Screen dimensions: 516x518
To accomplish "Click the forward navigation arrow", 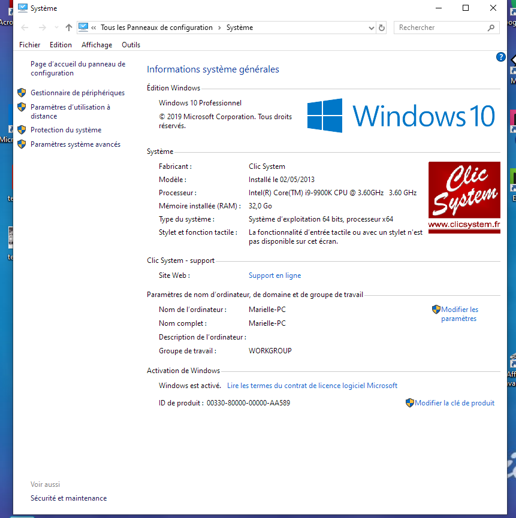I will tap(43, 28).
